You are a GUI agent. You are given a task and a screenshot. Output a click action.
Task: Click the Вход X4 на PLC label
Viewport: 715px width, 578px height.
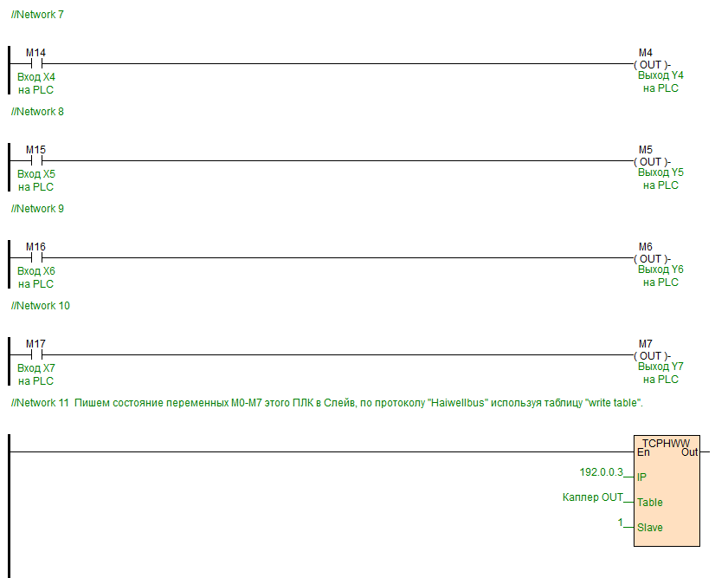tap(36, 83)
